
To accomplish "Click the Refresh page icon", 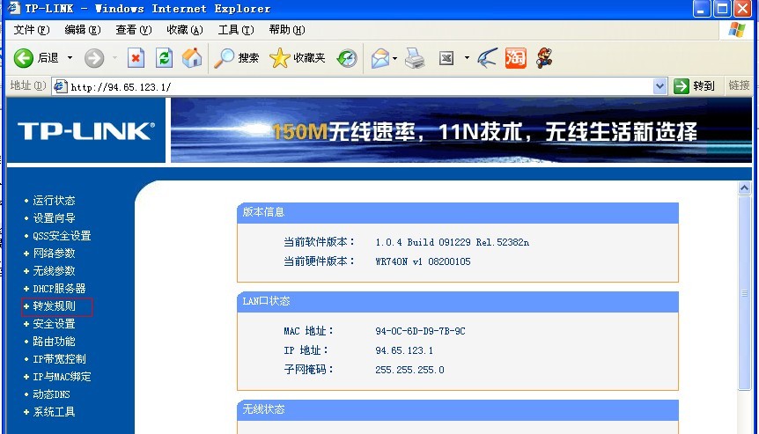I will pyautogui.click(x=164, y=58).
